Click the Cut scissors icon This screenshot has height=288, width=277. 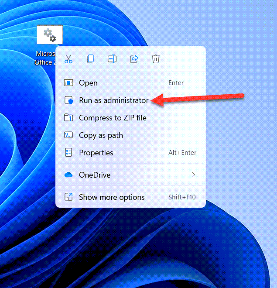[x=68, y=59]
